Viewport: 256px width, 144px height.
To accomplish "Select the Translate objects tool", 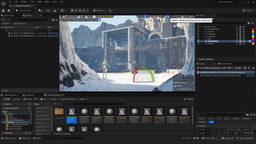I will (142, 16).
